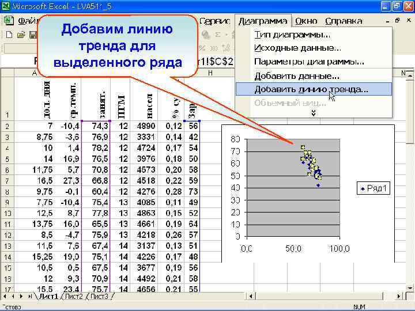
Task: Click the cell containing 0,28
Action: [171, 191]
